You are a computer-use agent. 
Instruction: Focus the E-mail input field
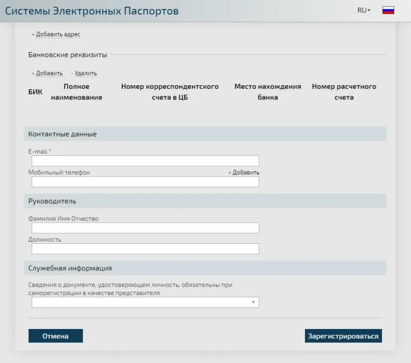click(146, 161)
